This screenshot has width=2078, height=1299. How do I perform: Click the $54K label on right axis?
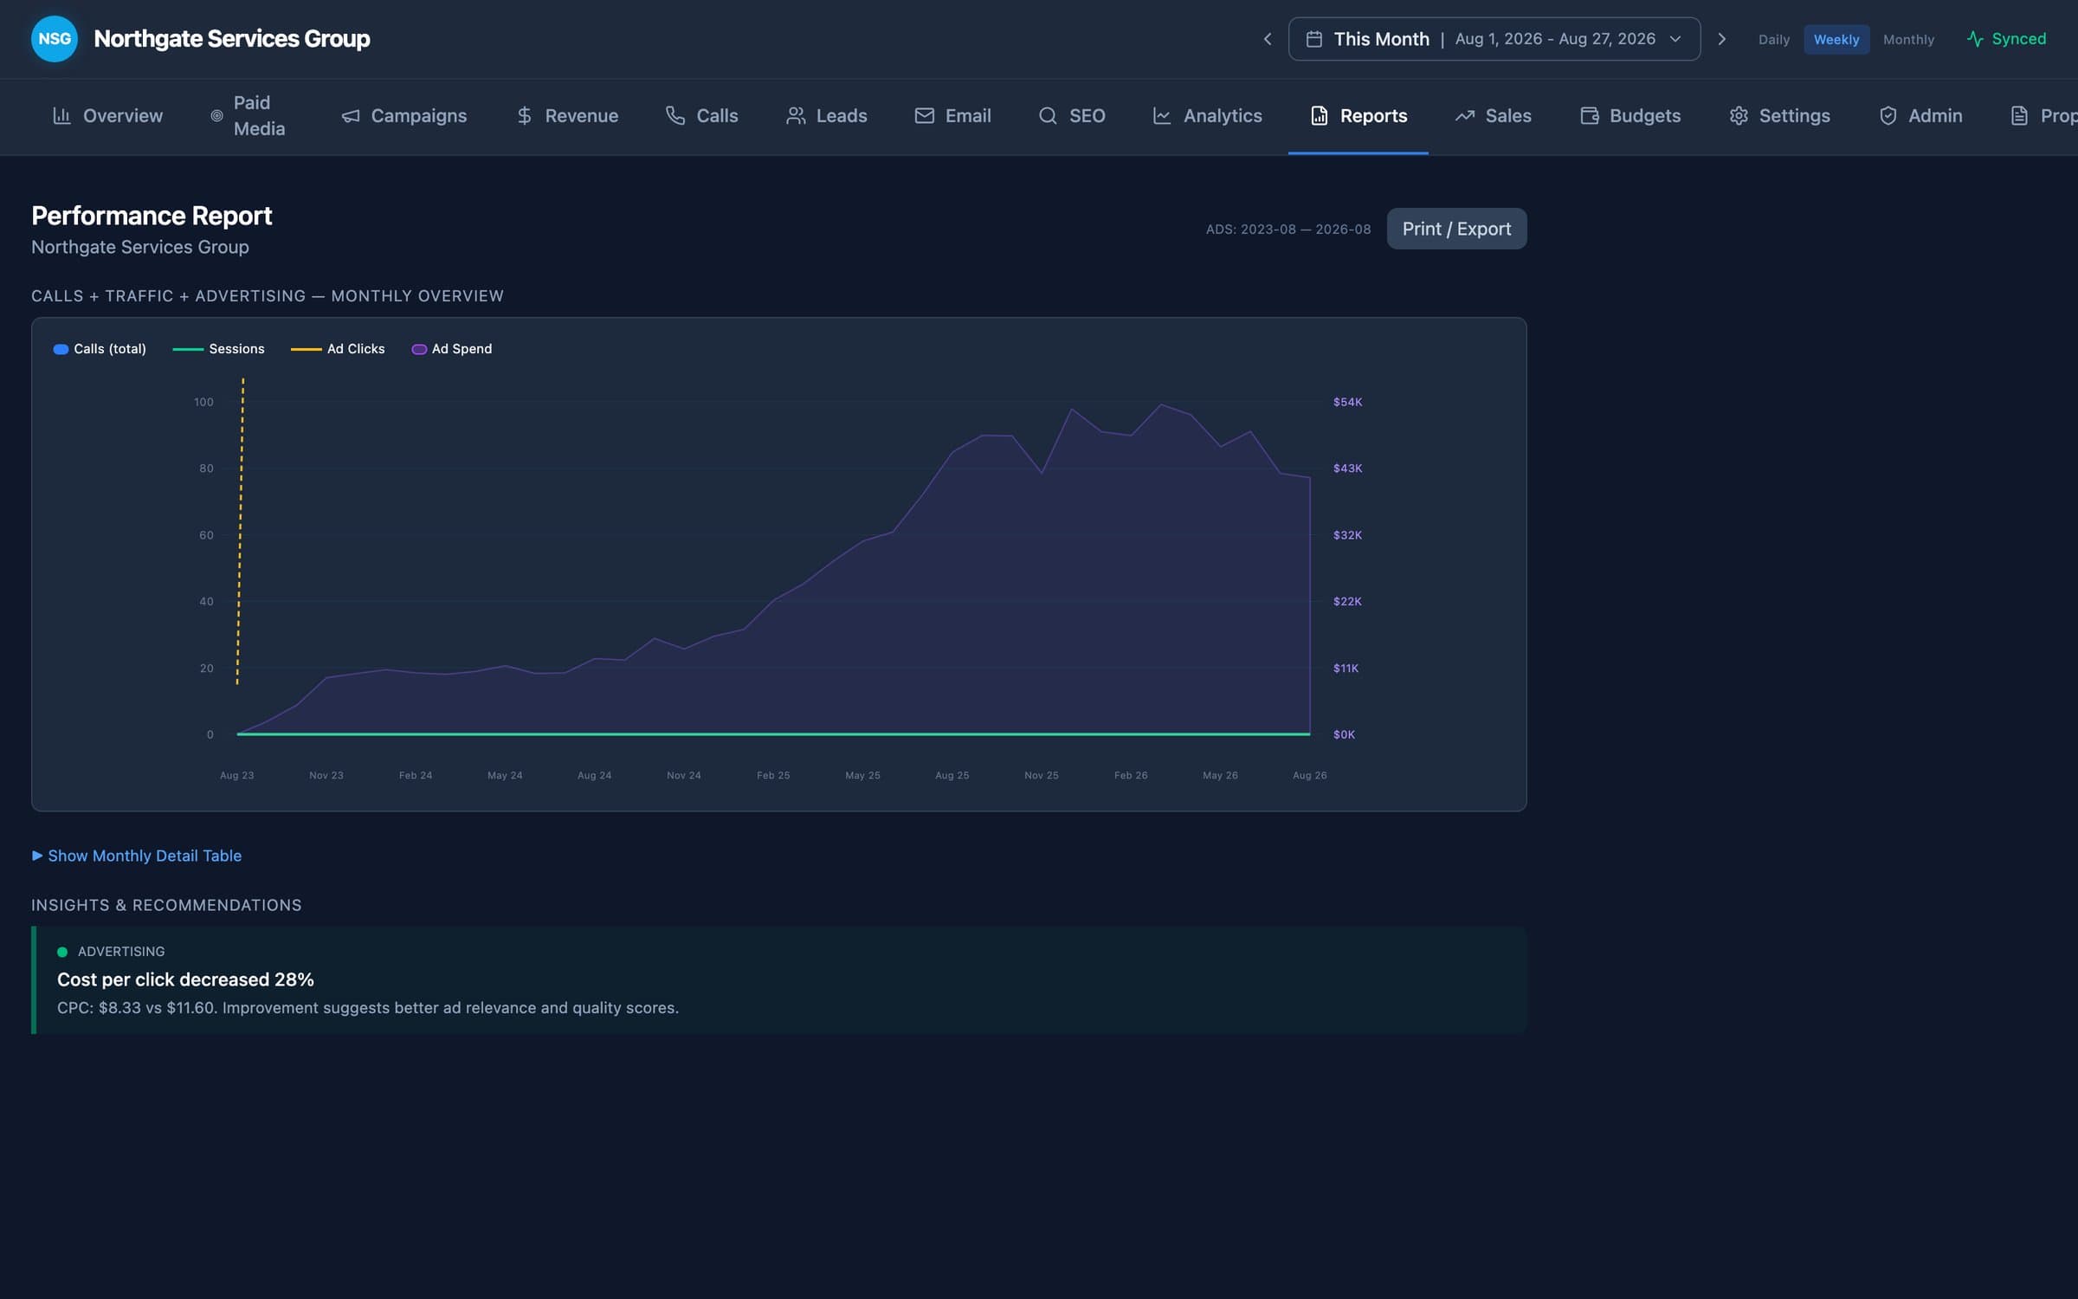click(1347, 402)
